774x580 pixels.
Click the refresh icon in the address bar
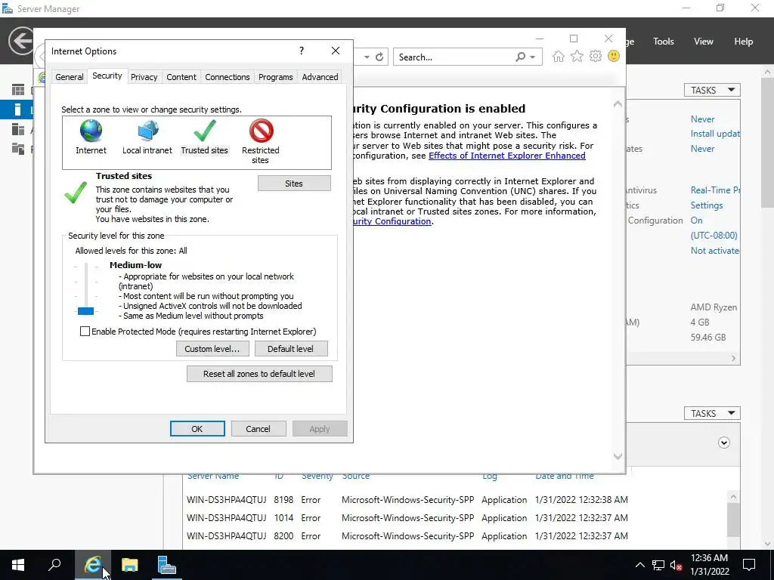point(379,57)
